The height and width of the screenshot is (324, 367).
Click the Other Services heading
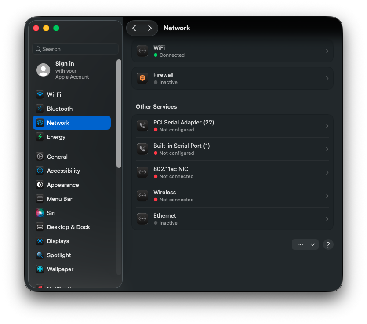156,106
